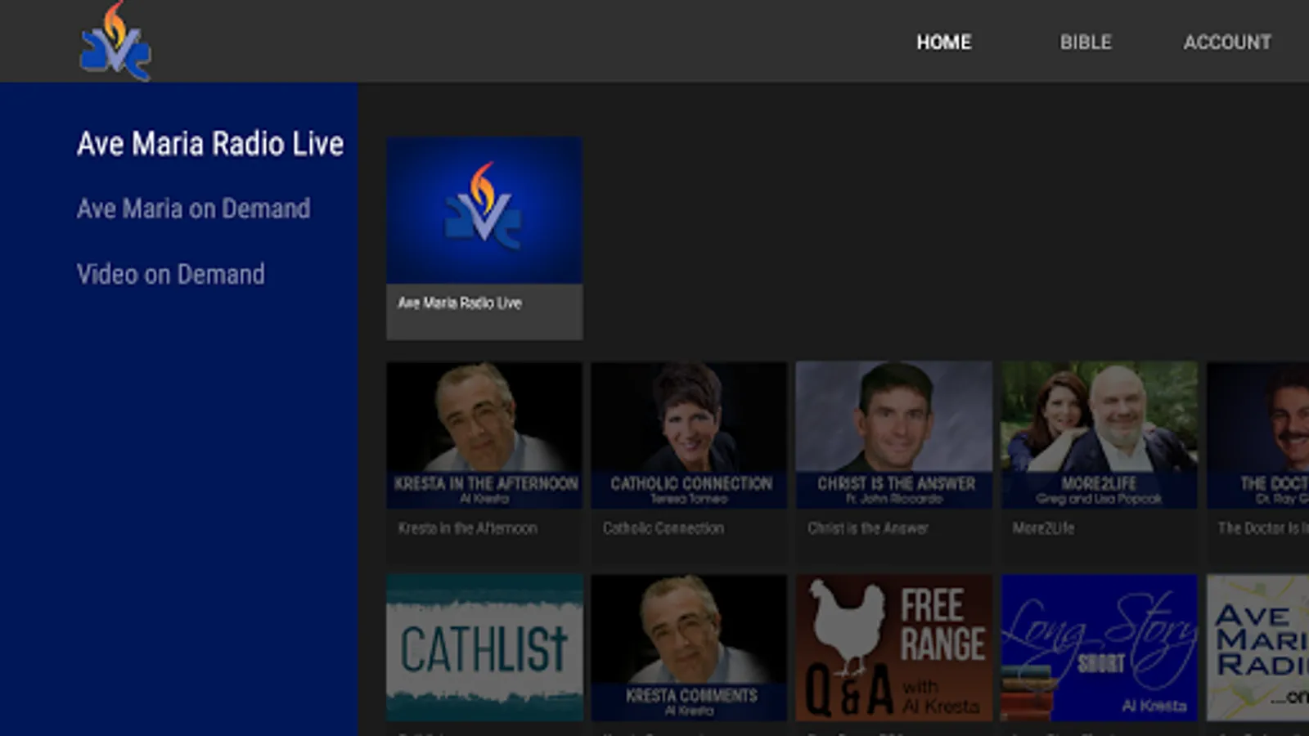Open Free Range Q&A thumbnail
Screen dimensions: 1309x736
coord(893,648)
